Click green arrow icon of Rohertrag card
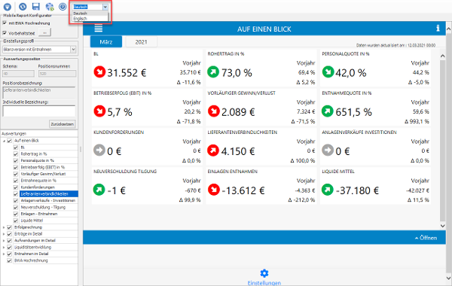452x286 pixels. (213, 72)
